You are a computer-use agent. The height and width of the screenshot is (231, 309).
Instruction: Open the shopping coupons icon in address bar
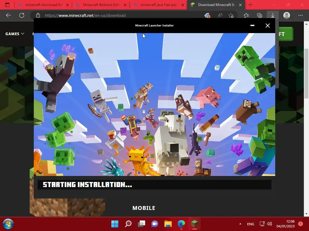coord(207,15)
